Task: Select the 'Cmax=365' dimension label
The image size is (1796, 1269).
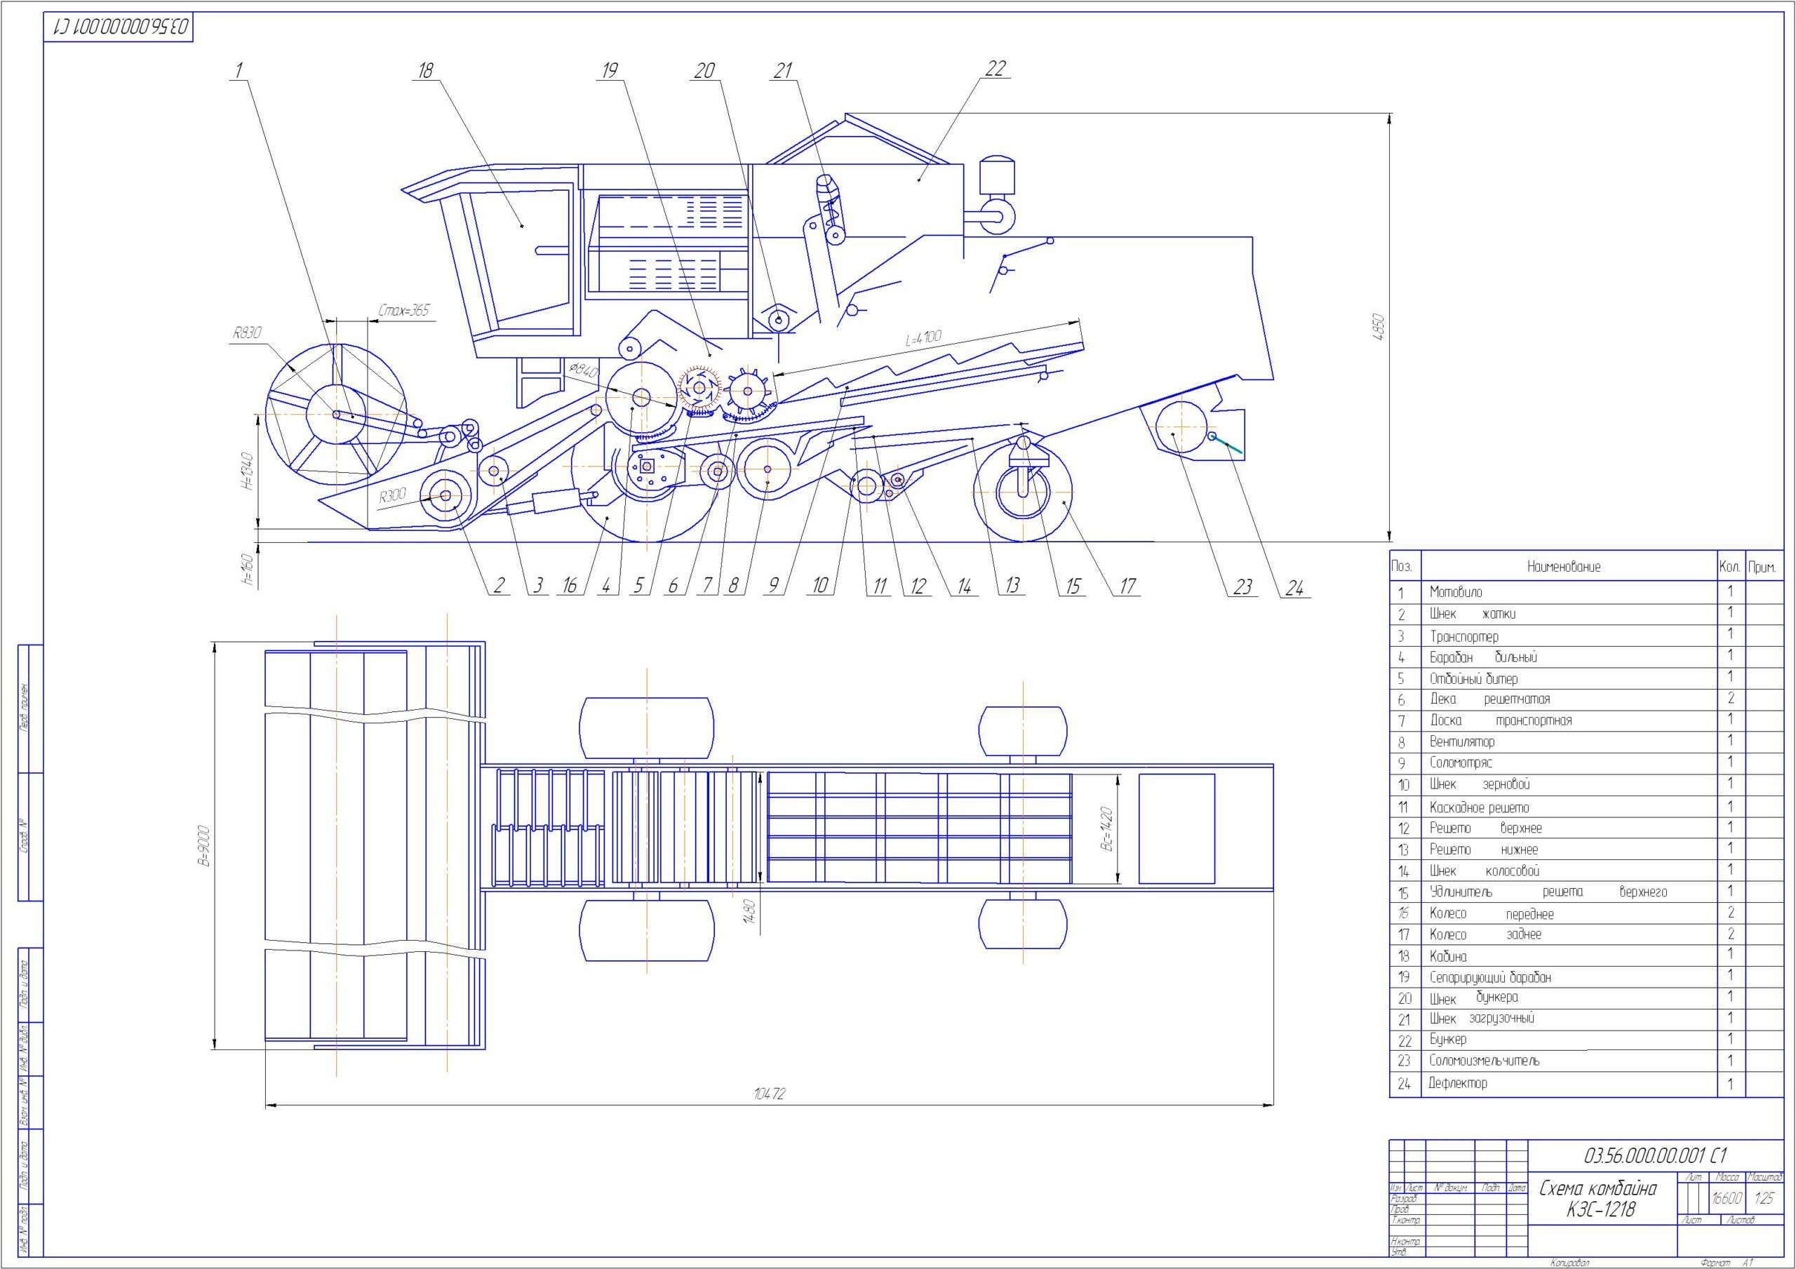Action: 403,310
